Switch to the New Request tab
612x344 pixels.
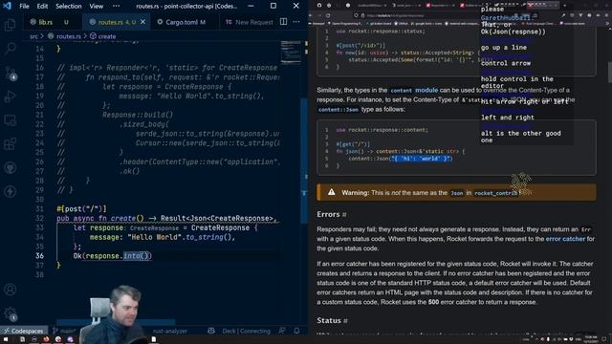tap(250, 22)
